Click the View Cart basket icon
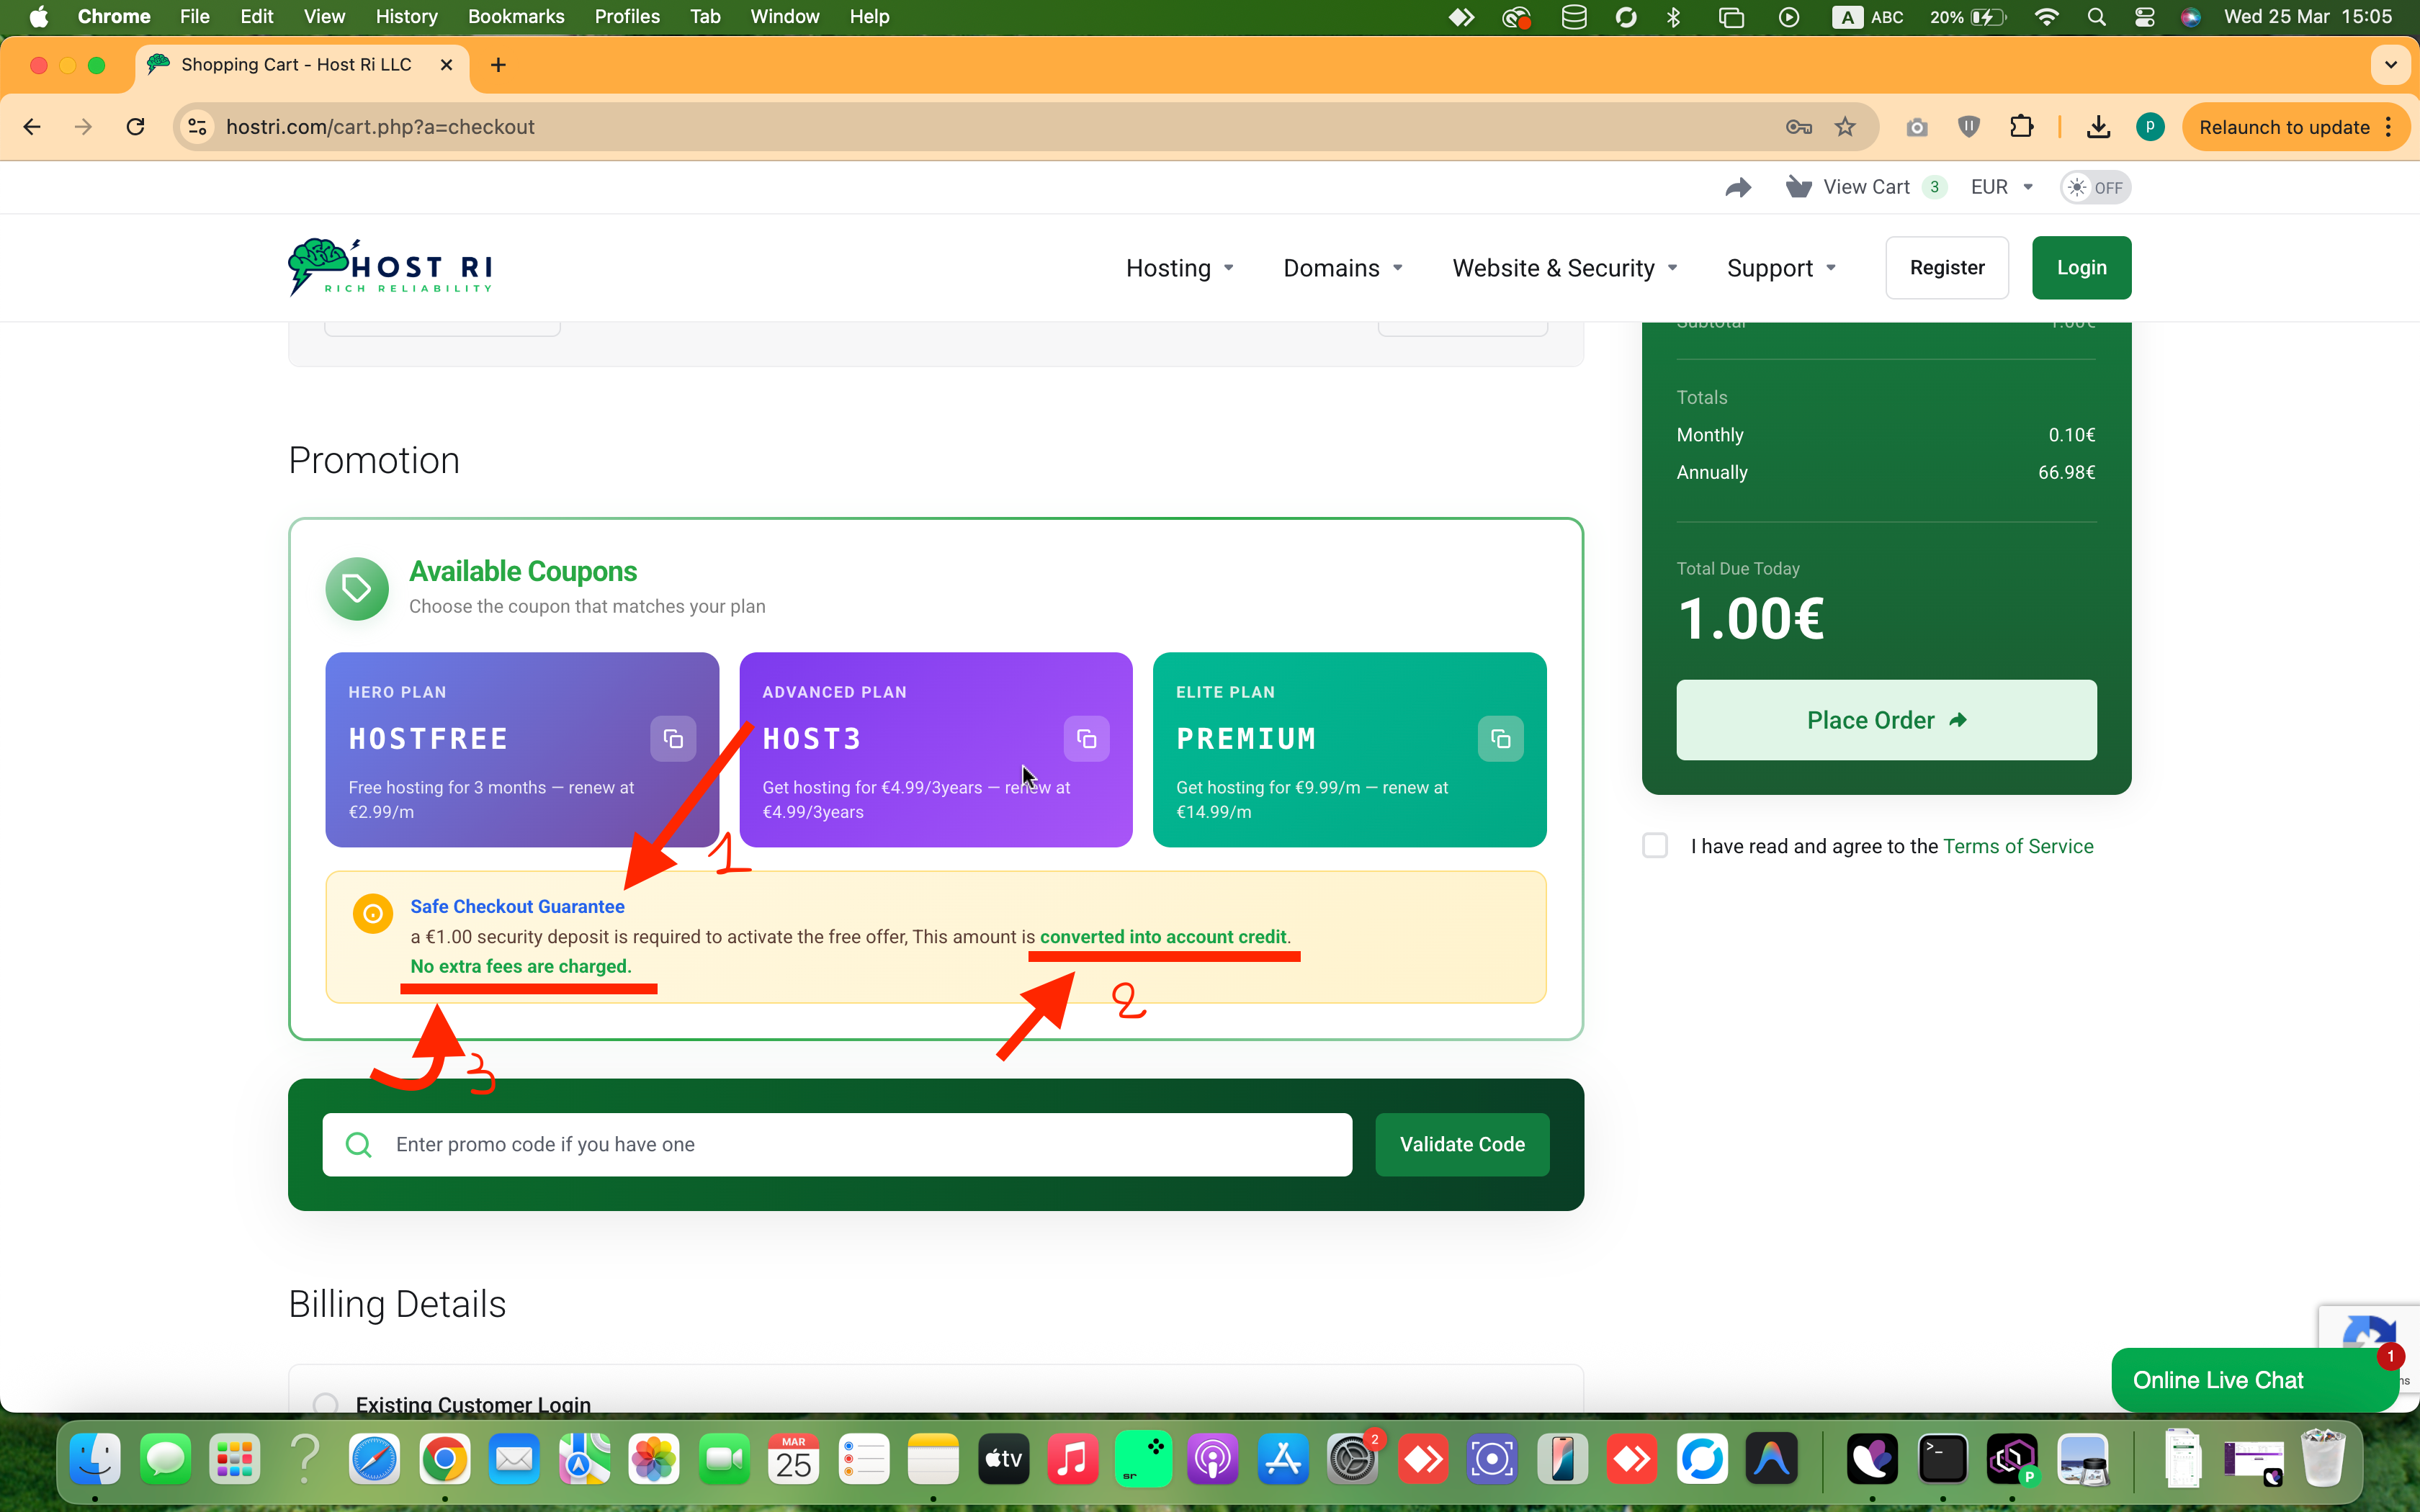Screen dimensions: 2420x1512 (1798, 187)
